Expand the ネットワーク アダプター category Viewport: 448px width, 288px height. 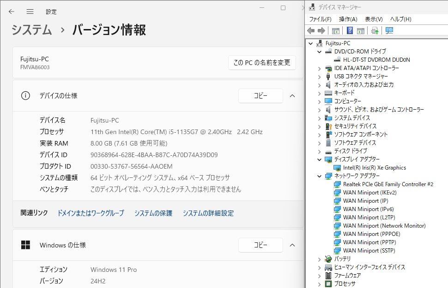coord(319,176)
